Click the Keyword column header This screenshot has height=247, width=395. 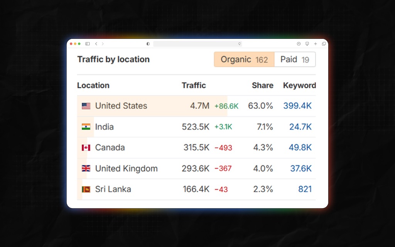[299, 85]
